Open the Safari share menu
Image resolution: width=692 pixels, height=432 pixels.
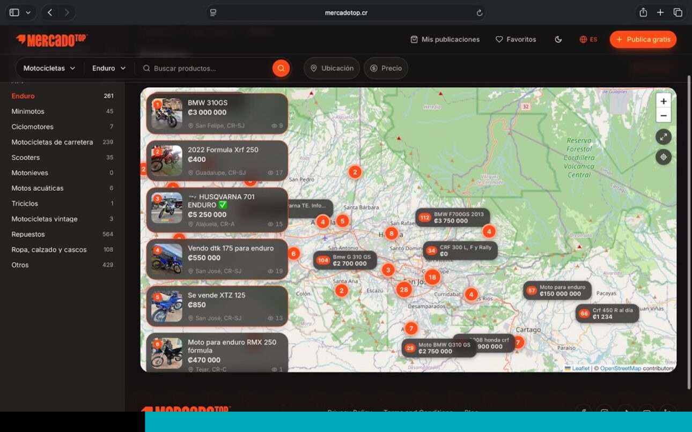pyautogui.click(x=643, y=12)
